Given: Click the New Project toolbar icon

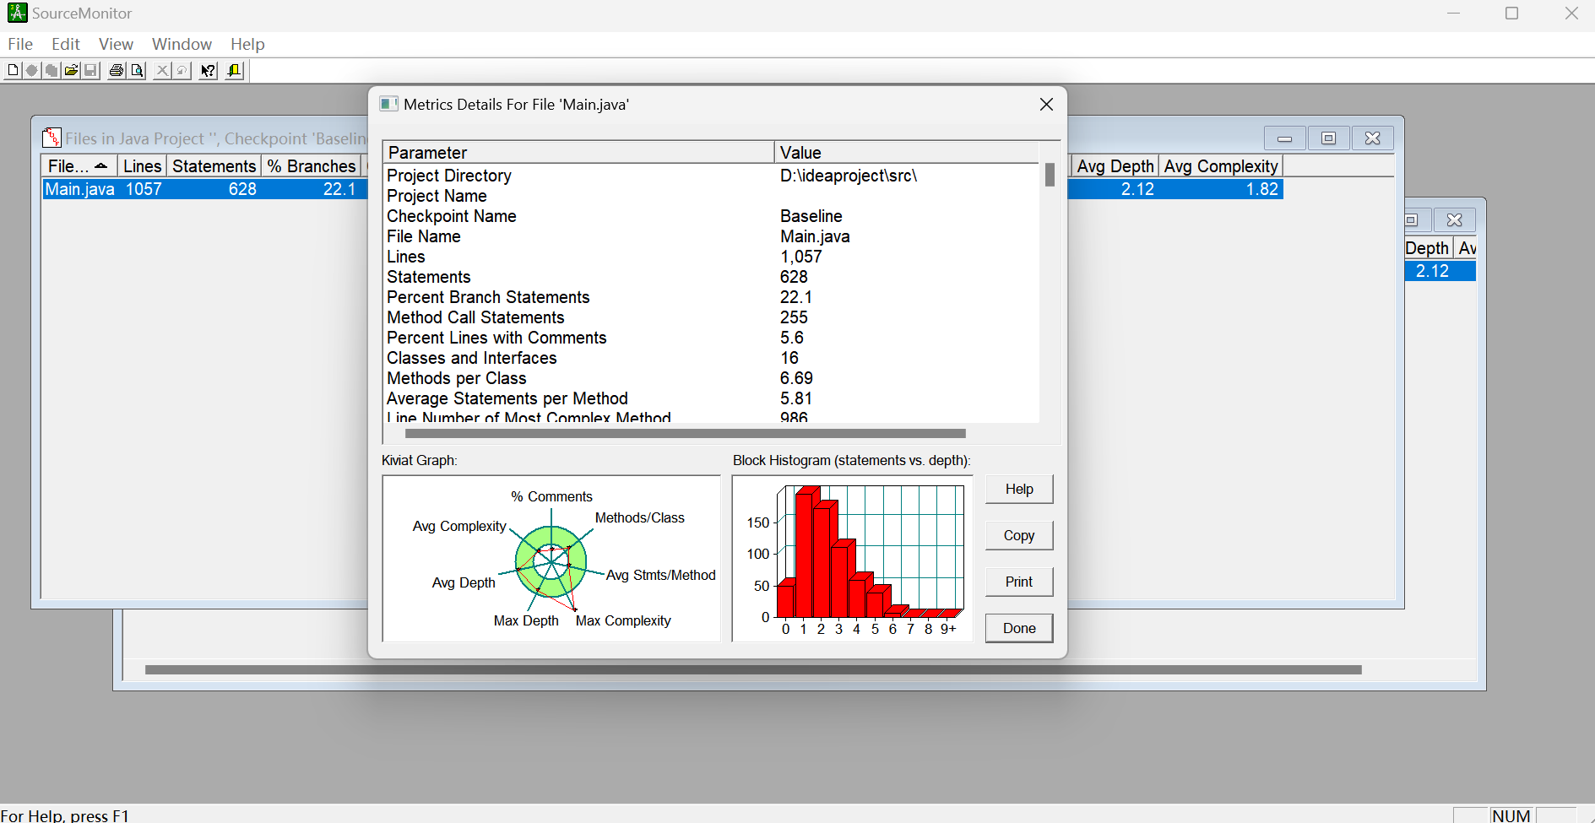Looking at the screenshot, I should 13,71.
